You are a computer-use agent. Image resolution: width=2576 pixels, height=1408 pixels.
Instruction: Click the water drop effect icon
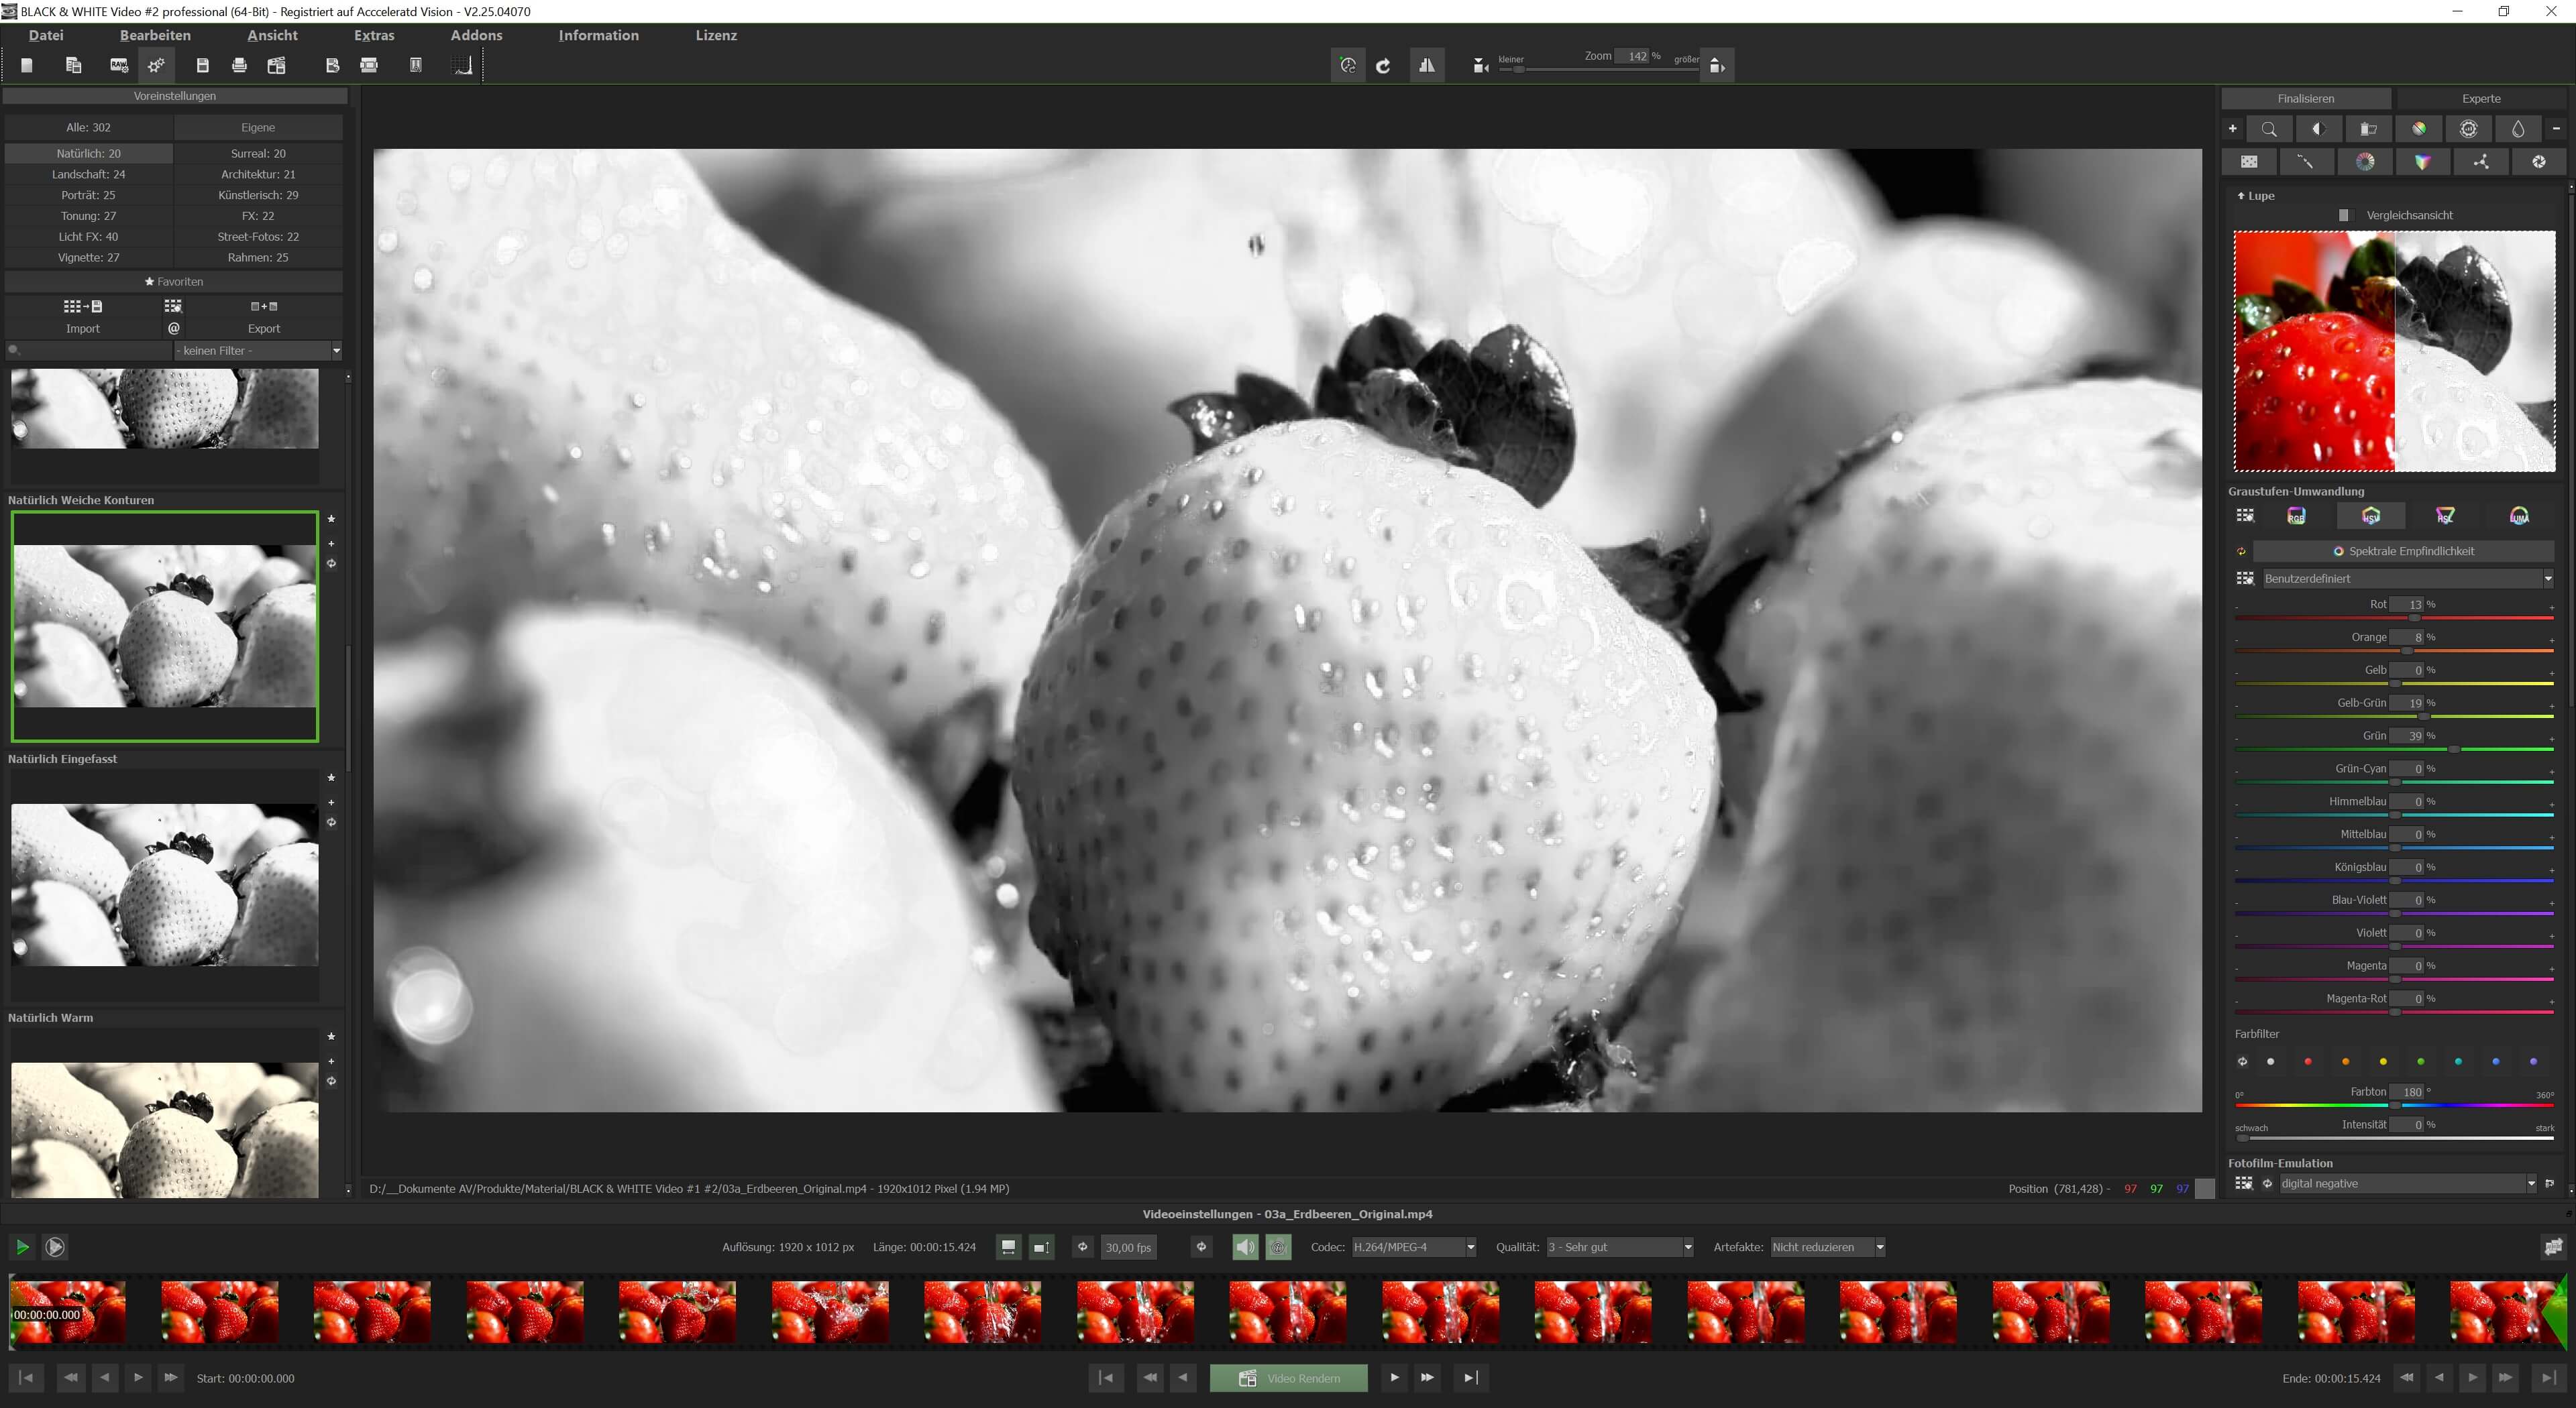2519,128
